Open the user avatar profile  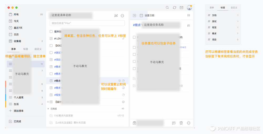[x=189, y=8]
